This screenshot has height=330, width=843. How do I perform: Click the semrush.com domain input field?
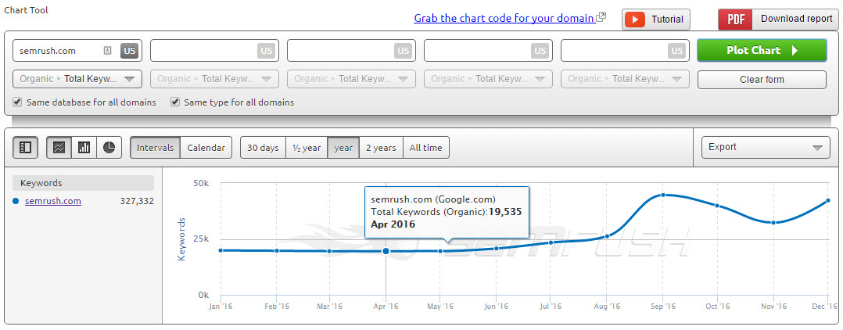(77, 51)
